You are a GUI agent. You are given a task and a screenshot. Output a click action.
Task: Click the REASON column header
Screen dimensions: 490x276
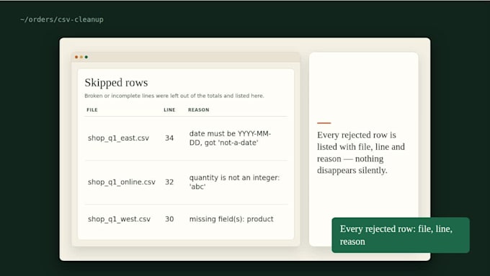[x=198, y=110]
